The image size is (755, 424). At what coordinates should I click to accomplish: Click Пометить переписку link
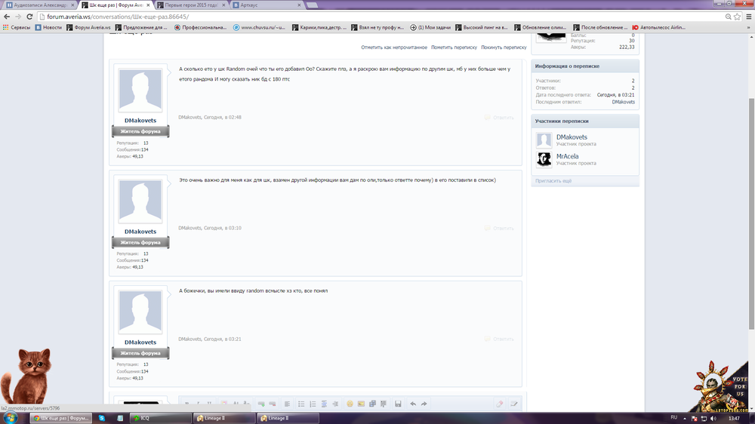[x=454, y=47]
